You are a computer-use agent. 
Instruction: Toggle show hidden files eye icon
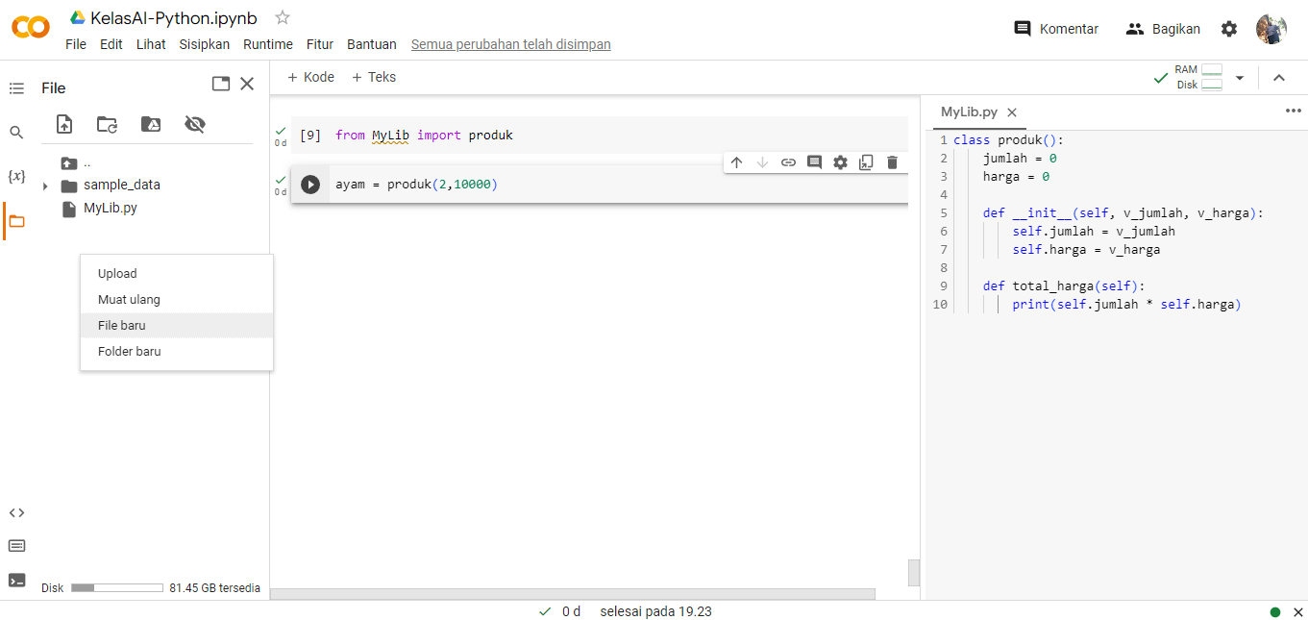[x=195, y=124]
